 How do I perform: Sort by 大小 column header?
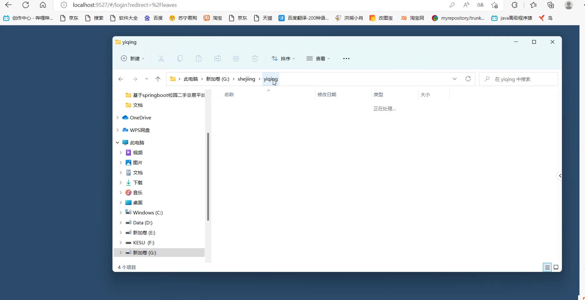click(425, 95)
